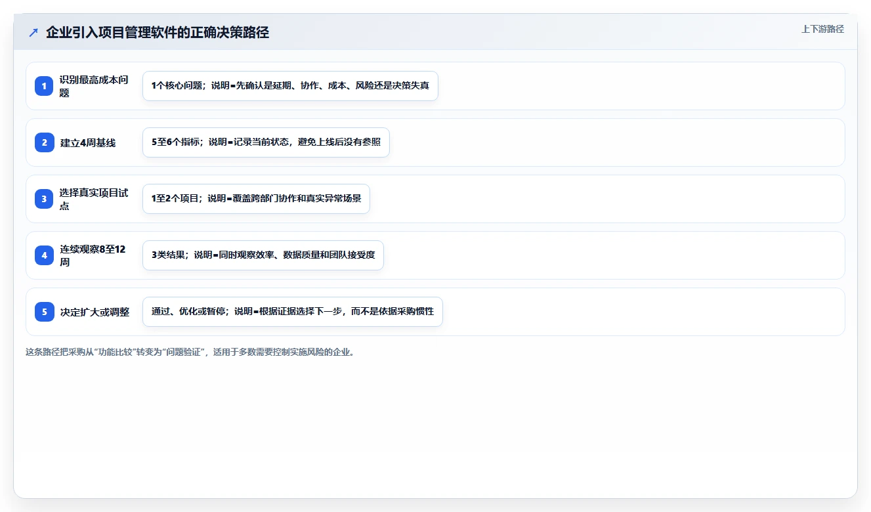Click the step number 5 badge
Viewport: 871px width, 512px height.
coord(44,312)
